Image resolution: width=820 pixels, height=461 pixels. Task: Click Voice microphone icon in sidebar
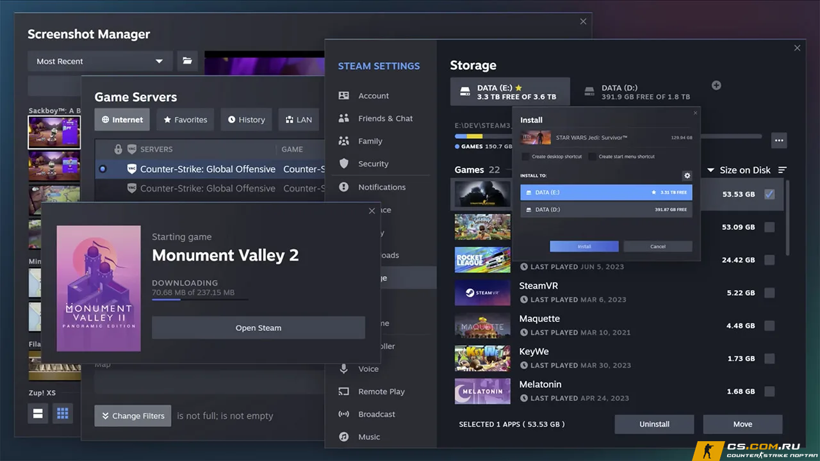pos(344,369)
